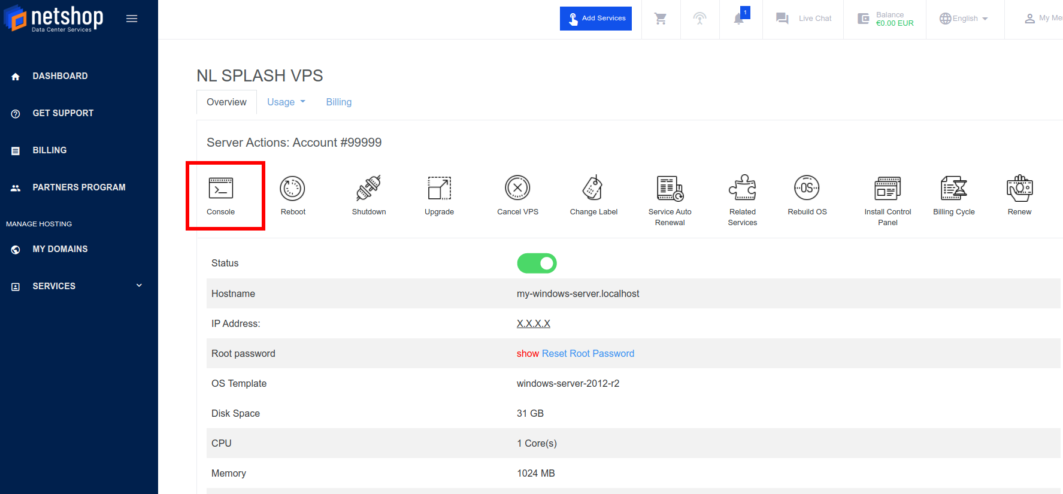This screenshot has width=1063, height=494.
Task: Open the My Menu user dropdown
Action: [1043, 19]
